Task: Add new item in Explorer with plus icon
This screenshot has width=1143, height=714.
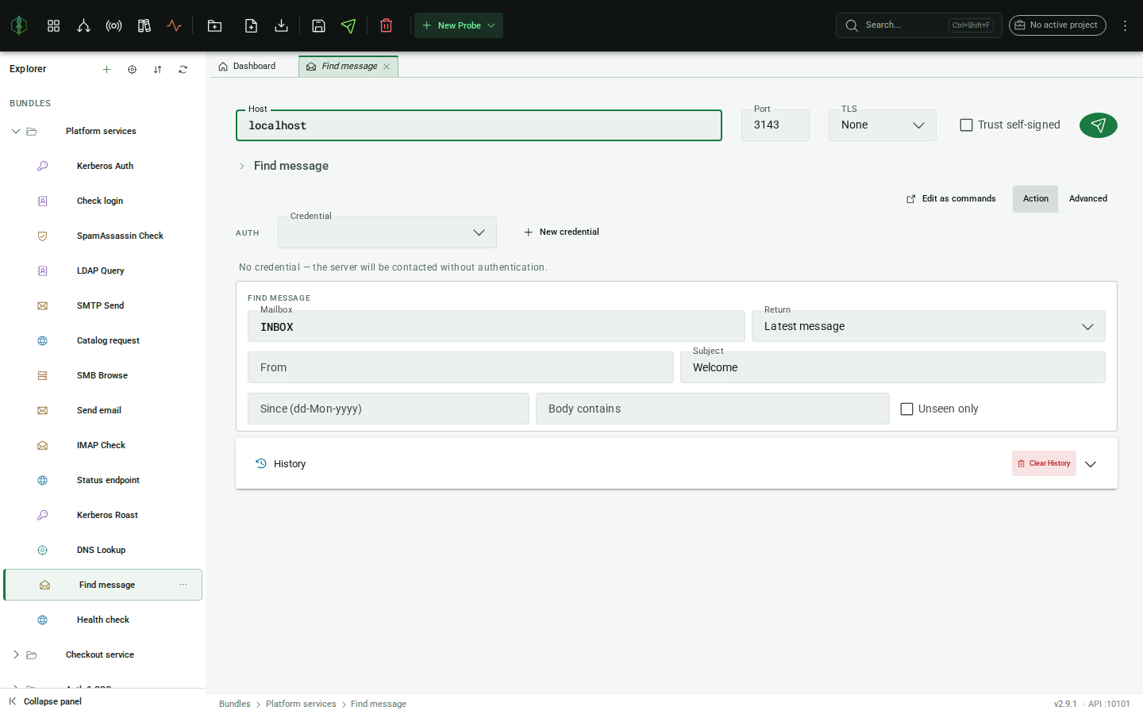Action: (106, 69)
